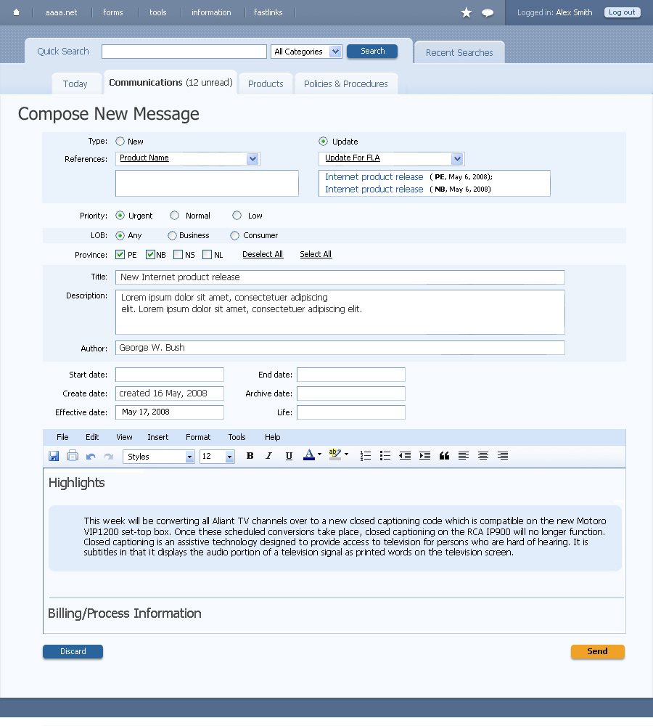Apply italic formatting

click(x=268, y=456)
